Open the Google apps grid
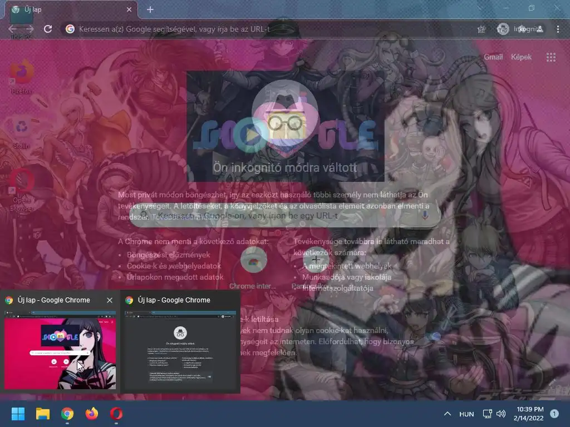Viewport: 570px width, 427px height. 551,57
